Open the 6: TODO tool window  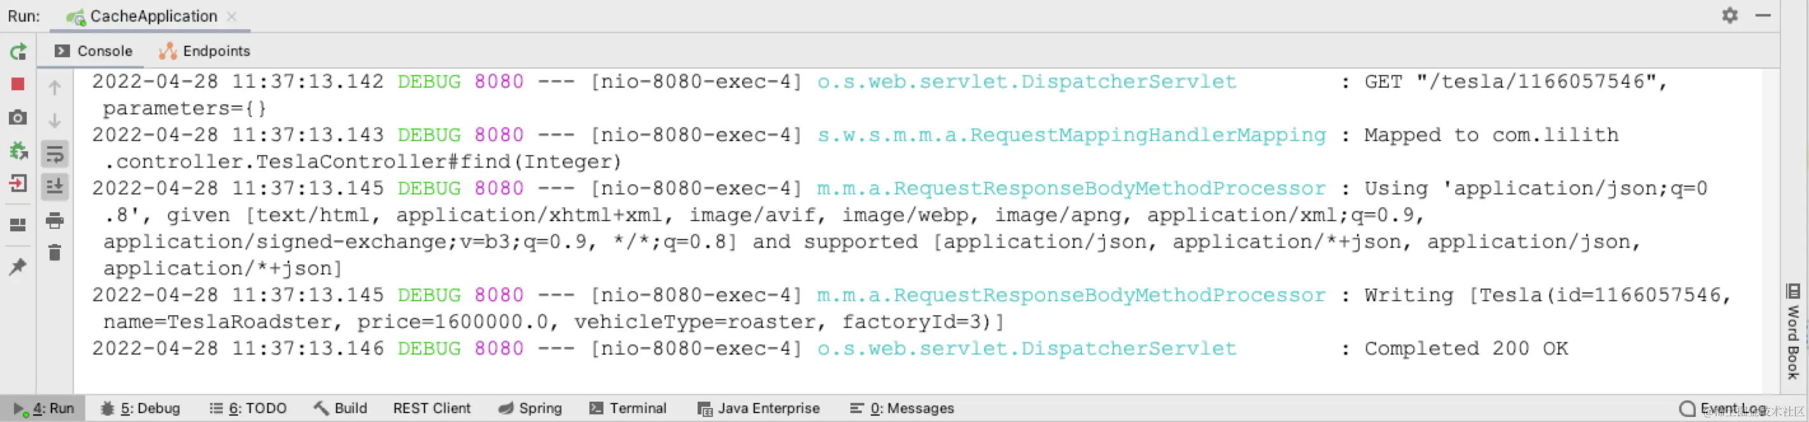point(248,408)
